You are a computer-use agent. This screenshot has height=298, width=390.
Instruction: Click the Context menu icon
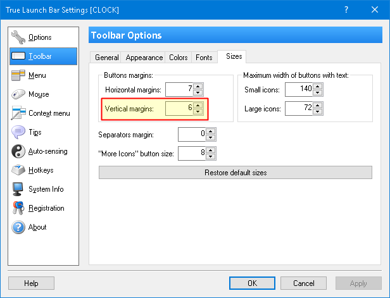click(x=18, y=113)
